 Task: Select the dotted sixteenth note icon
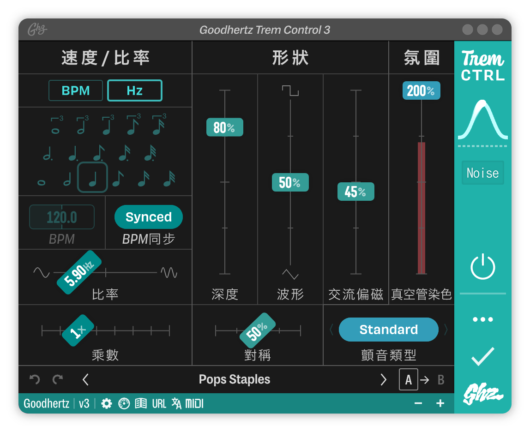tap(124, 153)
